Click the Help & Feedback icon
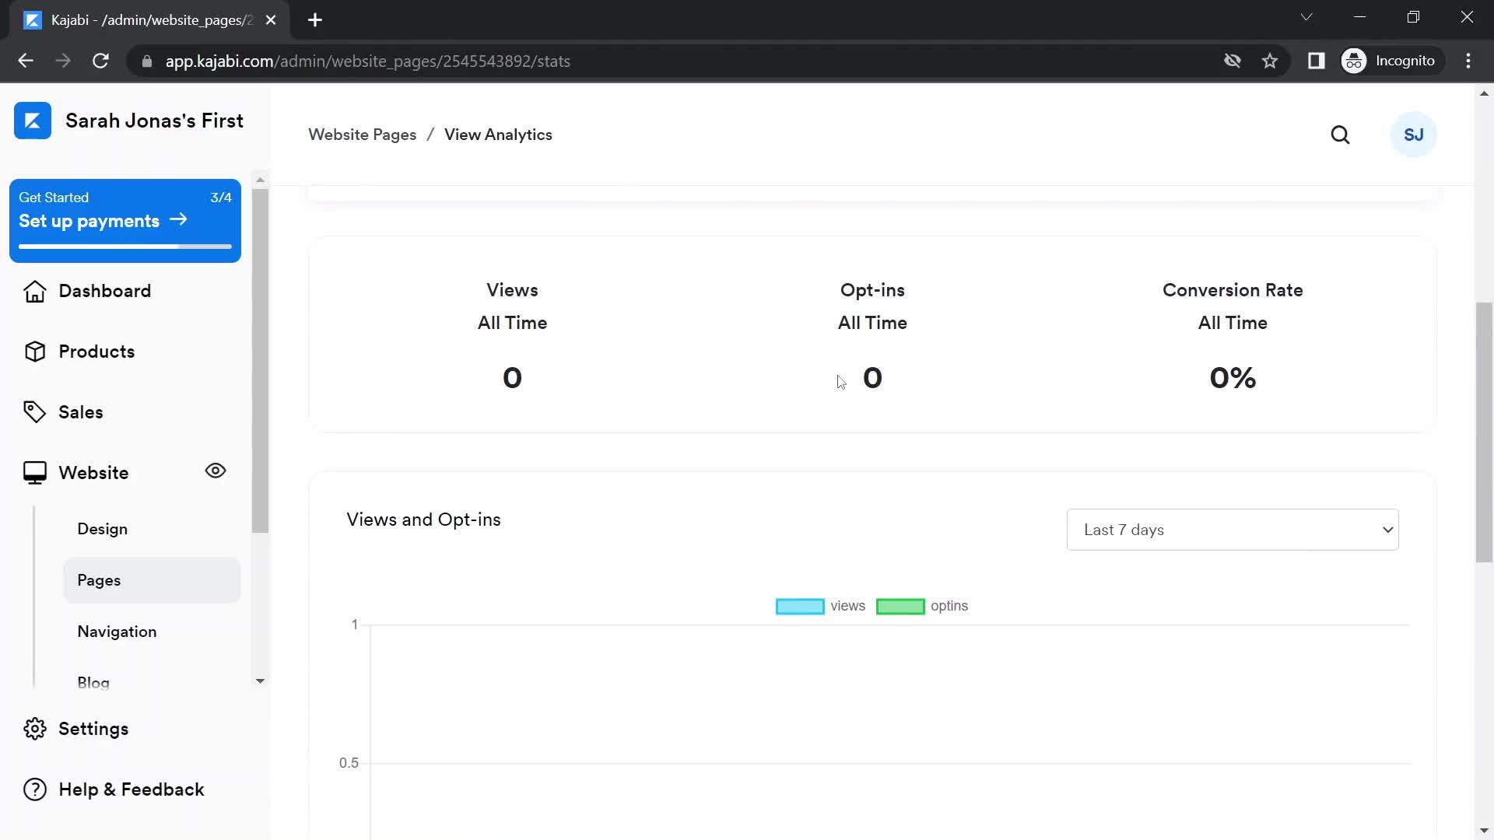 [35, 789]
